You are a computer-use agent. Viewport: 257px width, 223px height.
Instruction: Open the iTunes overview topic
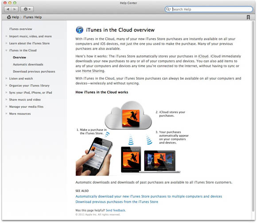click(20, 29)
